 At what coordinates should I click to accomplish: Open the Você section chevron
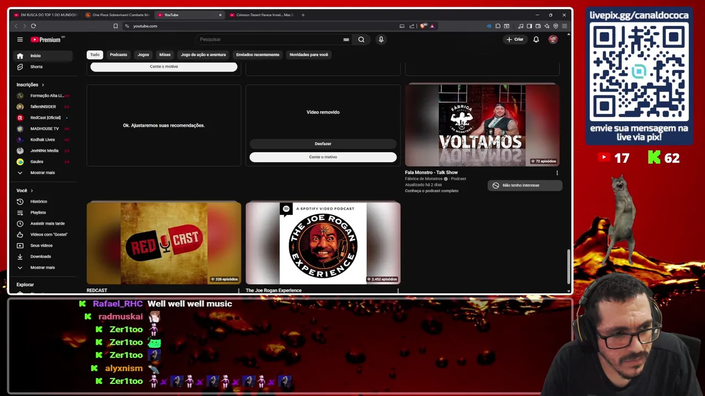31,190
